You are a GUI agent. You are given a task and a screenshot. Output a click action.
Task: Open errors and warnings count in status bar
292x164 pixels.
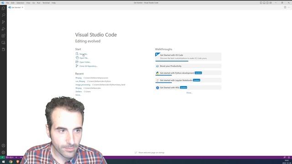tap(10, 157)
